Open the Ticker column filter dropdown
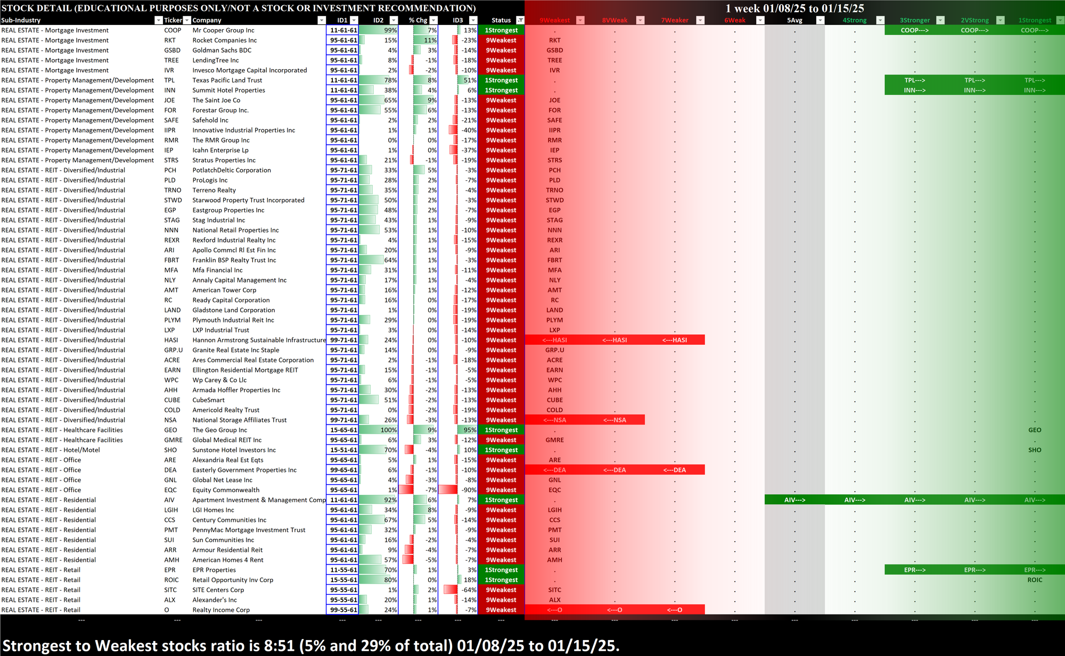Screen dimensions: 1065x656 (187, 20)
